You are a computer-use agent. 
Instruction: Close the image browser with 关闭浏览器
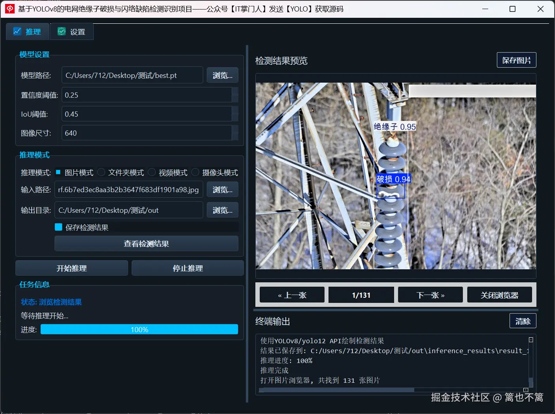(x=500, y=295)
